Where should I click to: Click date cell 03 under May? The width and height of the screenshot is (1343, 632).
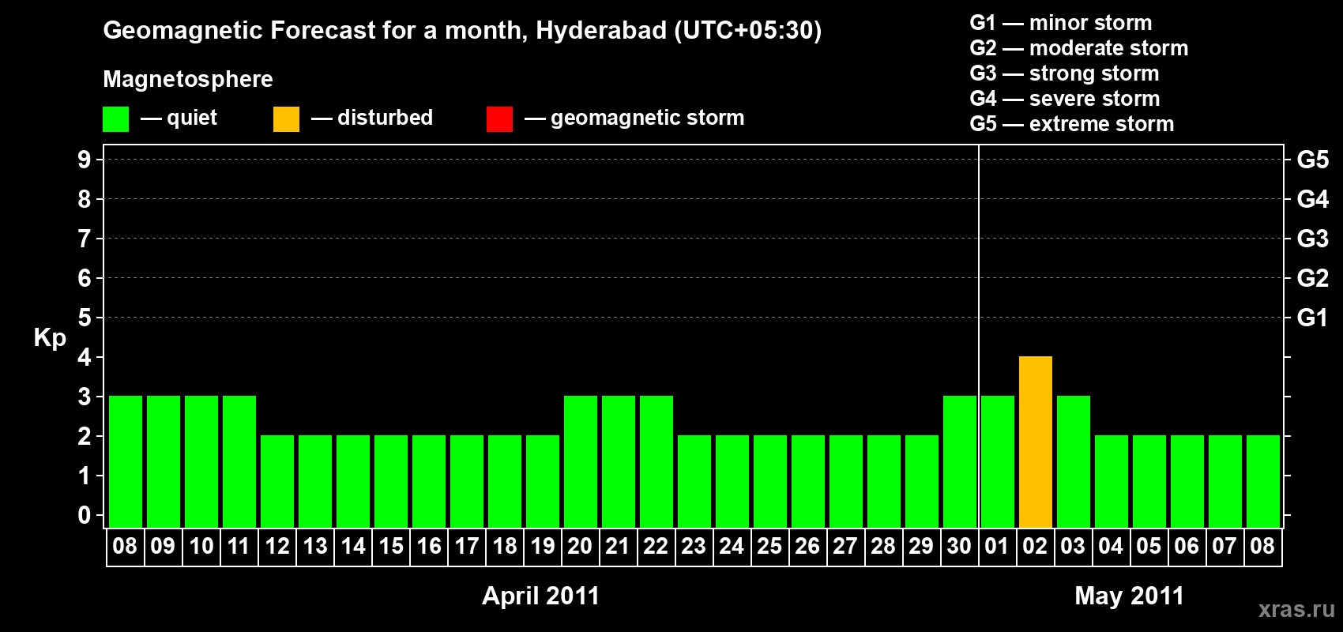pos(1074,547)
